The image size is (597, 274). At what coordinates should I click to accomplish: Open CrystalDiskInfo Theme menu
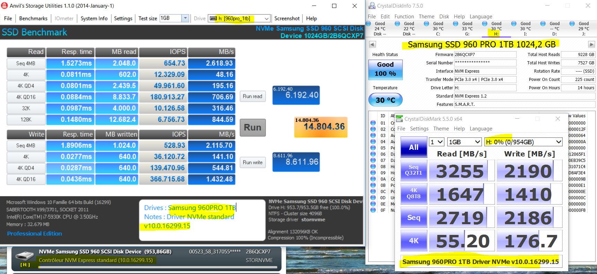coord(426,16)
